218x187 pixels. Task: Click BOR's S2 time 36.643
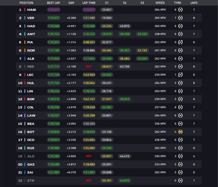point(125,99)
